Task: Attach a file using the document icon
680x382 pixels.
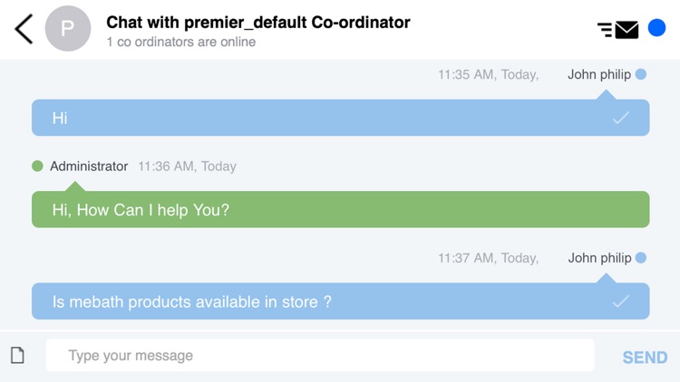Action: (x=17, y=355)
